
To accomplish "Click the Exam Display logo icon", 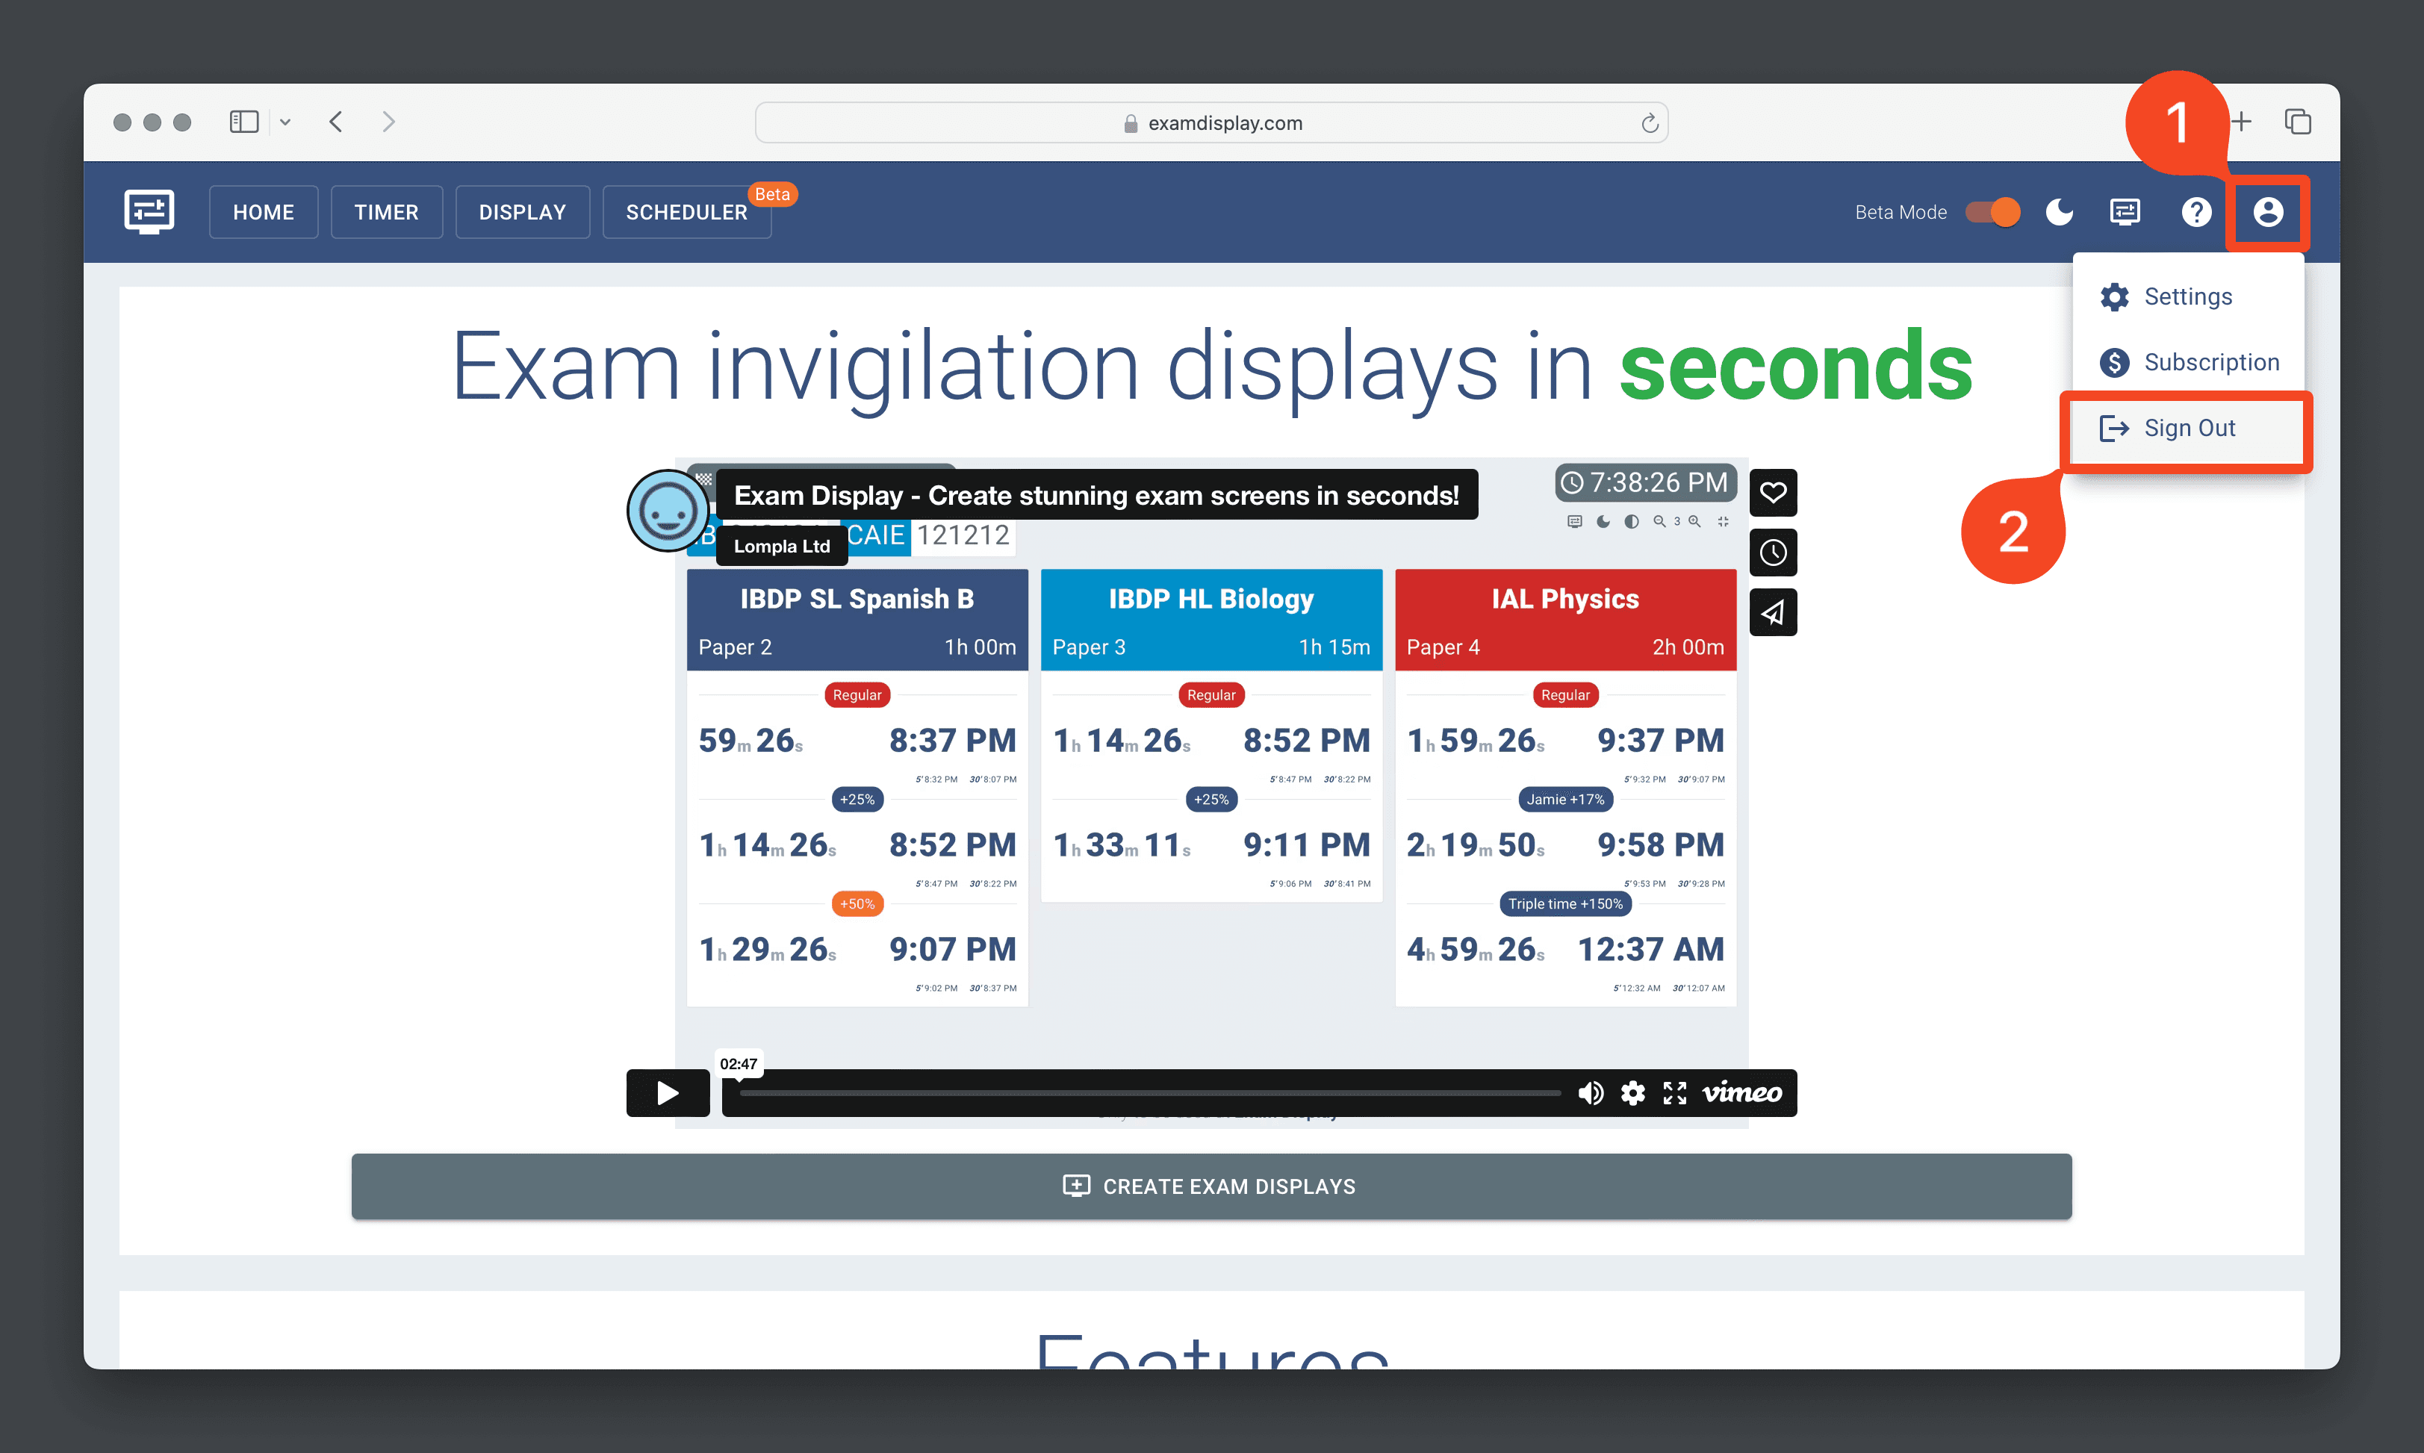I will click(x=149, y=211).
